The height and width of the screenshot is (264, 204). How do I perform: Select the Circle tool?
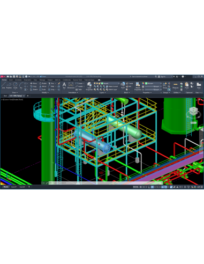click(x=16, y=85)
